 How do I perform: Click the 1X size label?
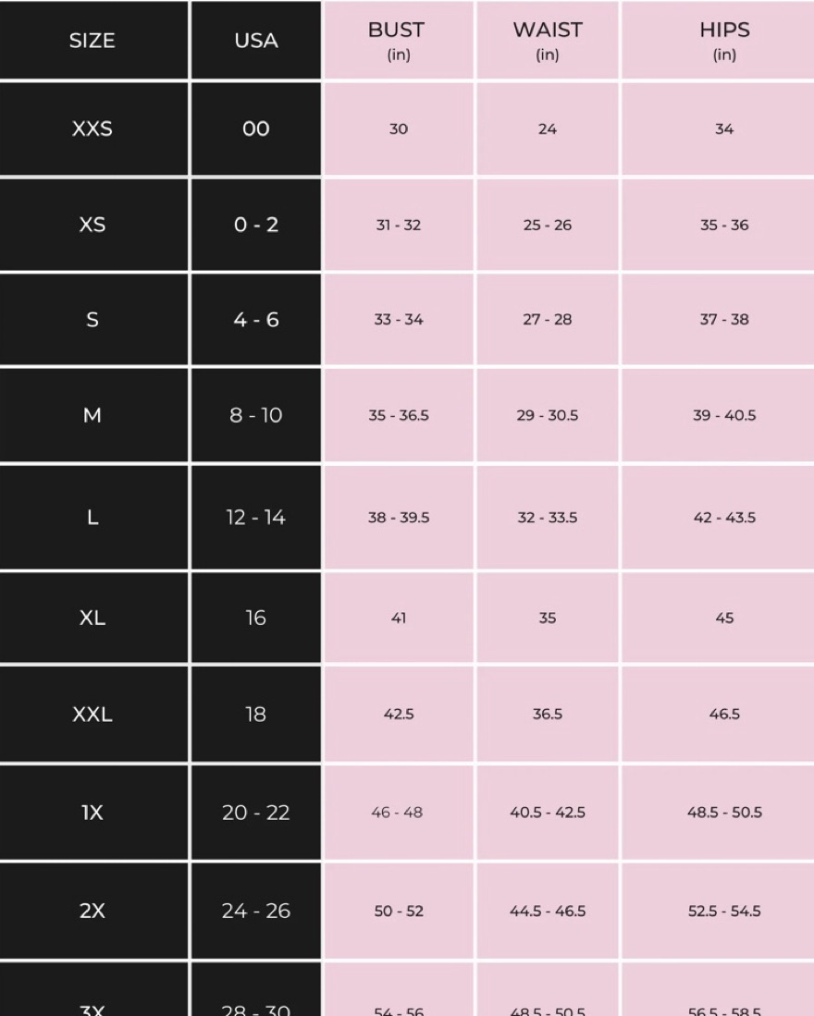click(92, 813)
